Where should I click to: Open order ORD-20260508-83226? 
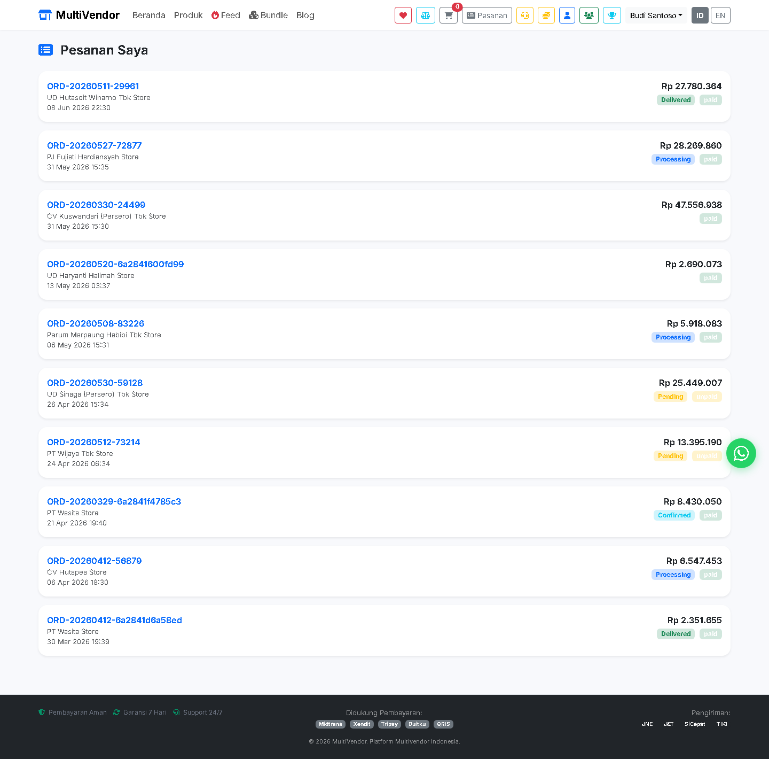pos(96,323)
